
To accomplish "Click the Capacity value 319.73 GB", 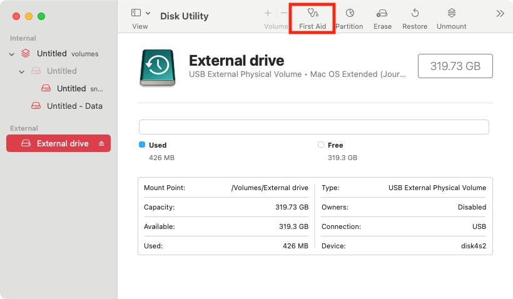I will point(292,207).
